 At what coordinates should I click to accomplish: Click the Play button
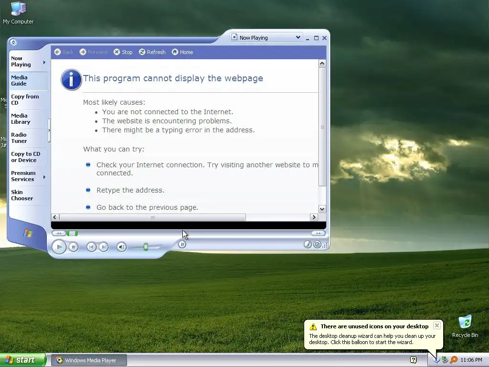coord(59,247)
